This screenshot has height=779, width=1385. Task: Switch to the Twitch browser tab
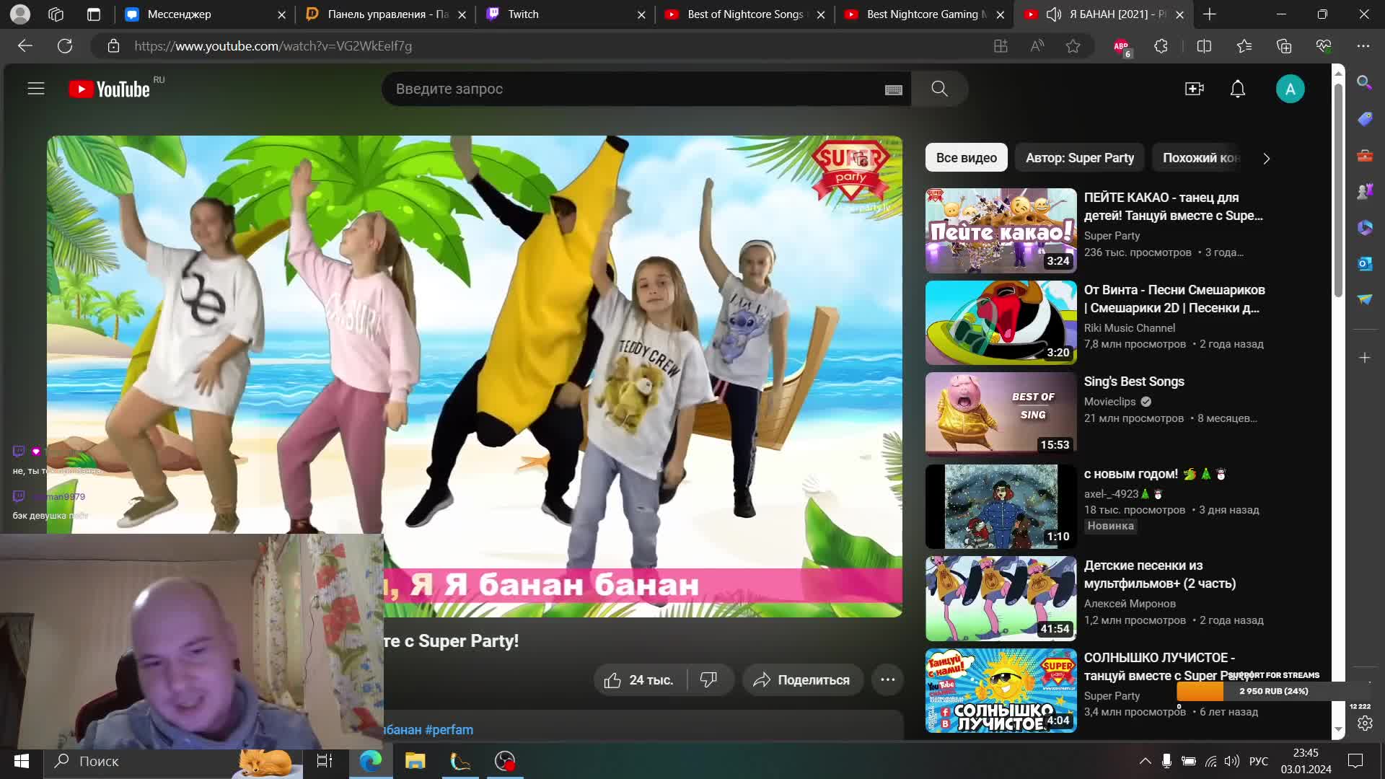coord(565,14)
